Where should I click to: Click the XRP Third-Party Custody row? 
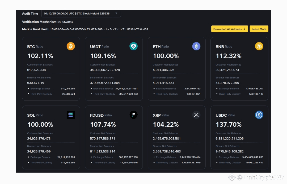click(177, 163)
